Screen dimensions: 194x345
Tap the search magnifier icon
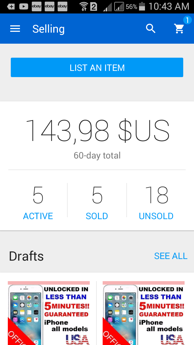(x=151, y=28)
